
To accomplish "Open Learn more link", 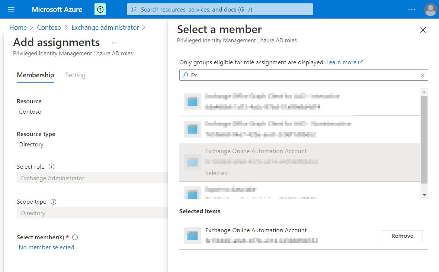I will point(345,62).
